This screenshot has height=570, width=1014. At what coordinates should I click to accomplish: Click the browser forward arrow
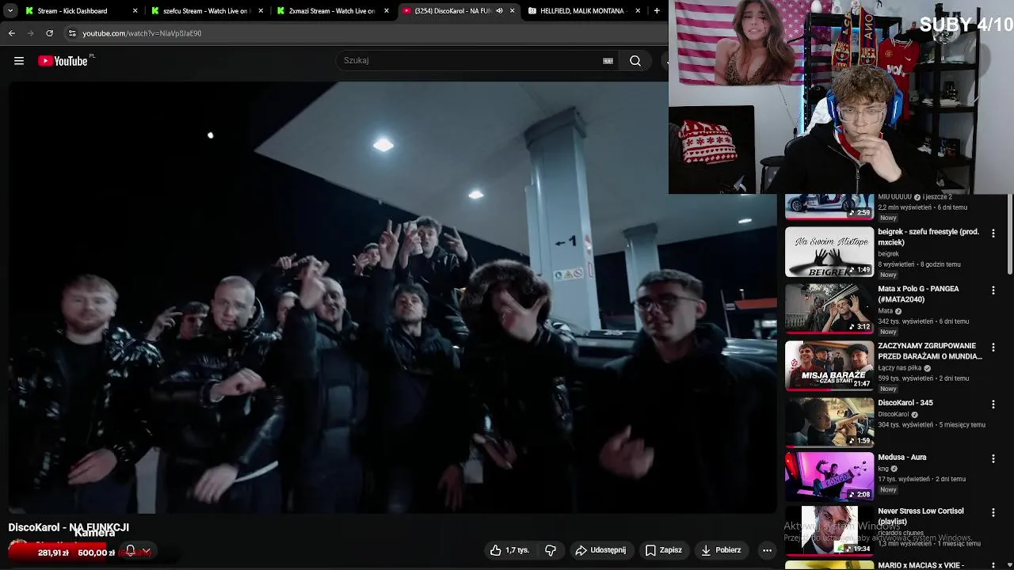point(30,33)
